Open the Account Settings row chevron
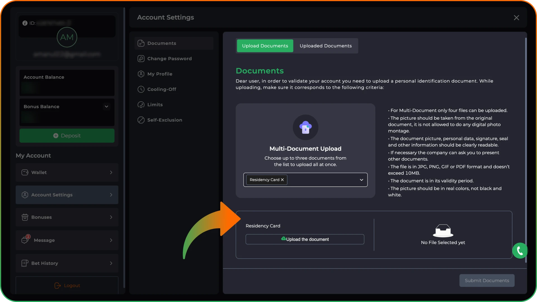Viewport: 537px width, 302px height. click(x=111, y=195)
